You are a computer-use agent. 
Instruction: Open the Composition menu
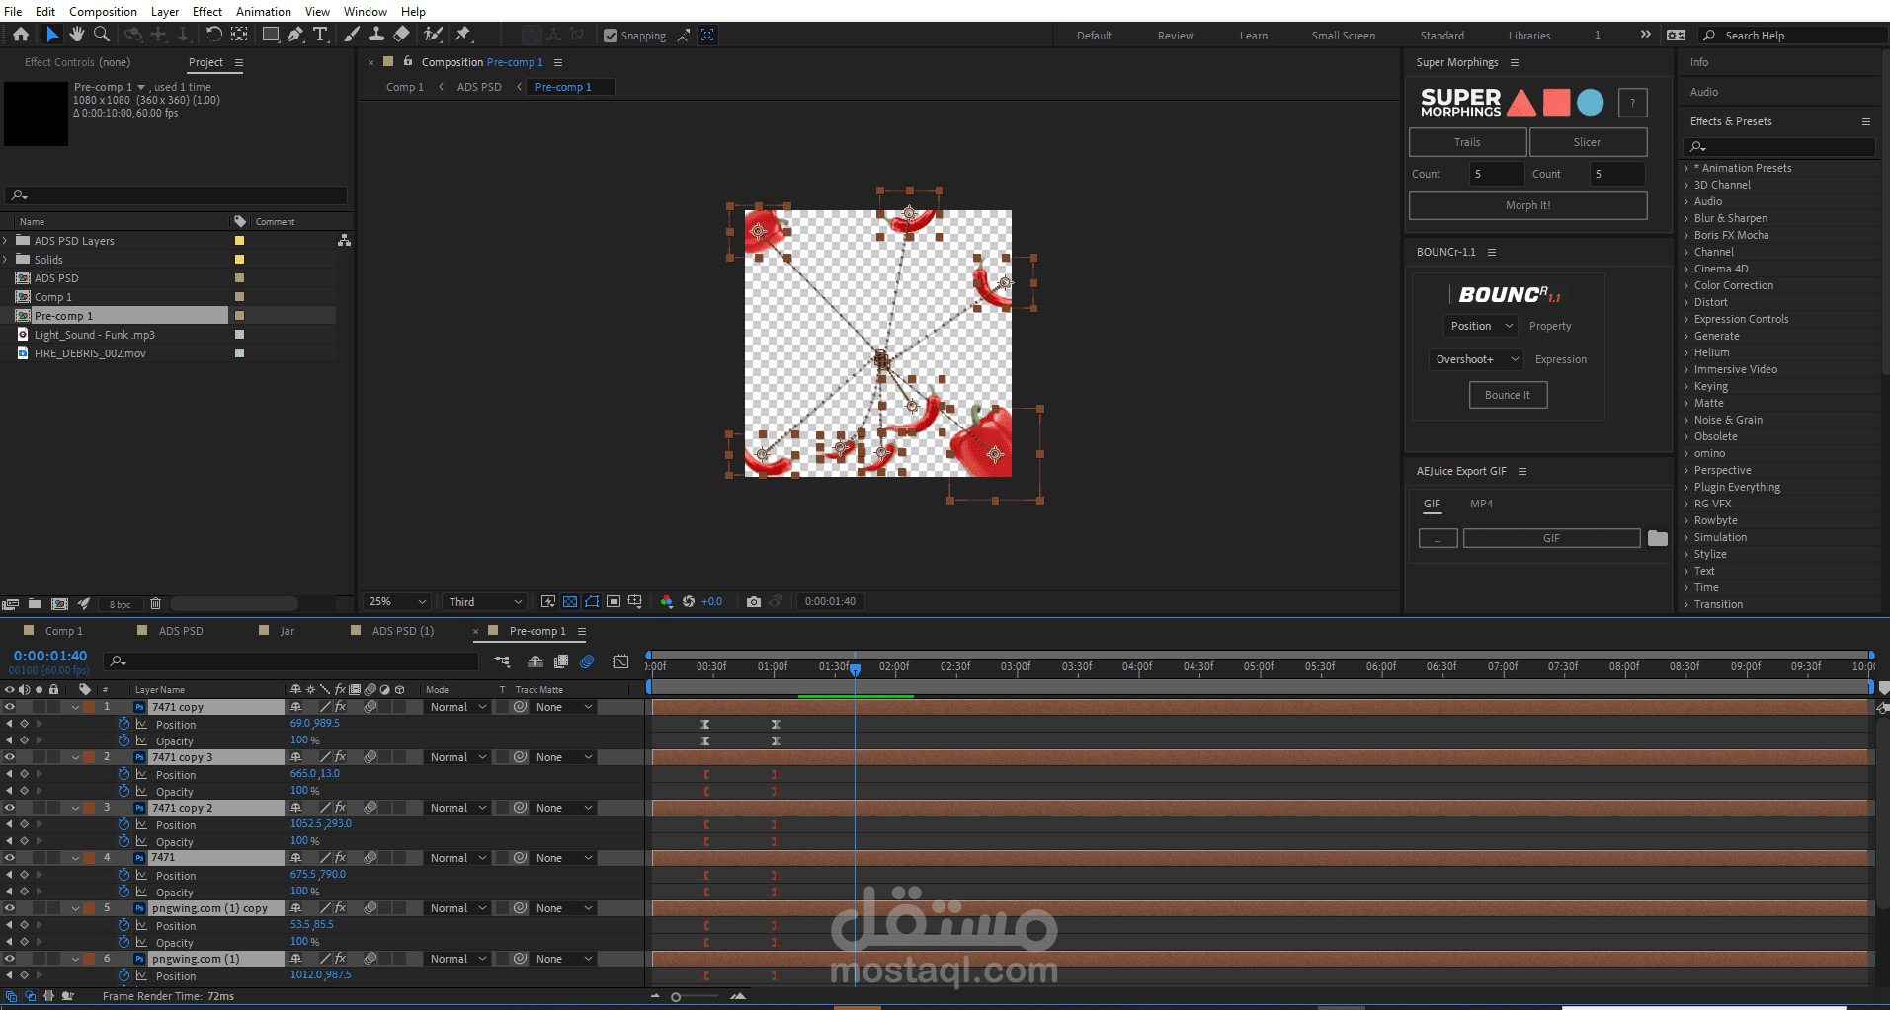pyautogui.click(x=103, y=12)
